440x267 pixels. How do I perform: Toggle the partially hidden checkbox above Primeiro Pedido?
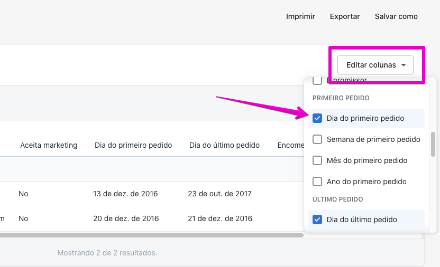317,81
